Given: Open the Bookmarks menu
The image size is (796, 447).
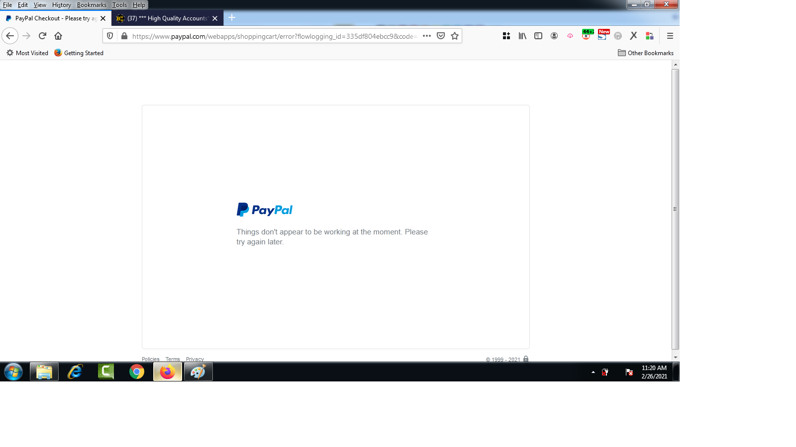Looking at the screenshot, I should click(x=92, y=5).
